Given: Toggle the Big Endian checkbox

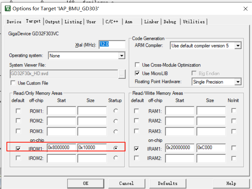Looking at the screenshot, I should click(194, 73).
